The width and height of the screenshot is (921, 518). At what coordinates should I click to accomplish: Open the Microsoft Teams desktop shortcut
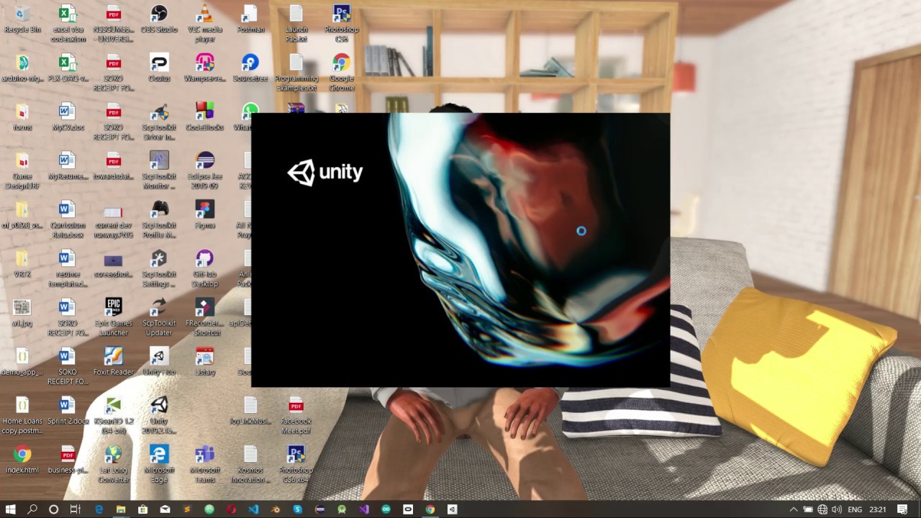(x=204, y=464)
